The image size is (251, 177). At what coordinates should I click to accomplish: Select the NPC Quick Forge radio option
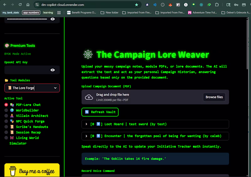point(6,121)
